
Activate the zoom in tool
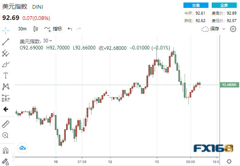(x=5, y=135)
